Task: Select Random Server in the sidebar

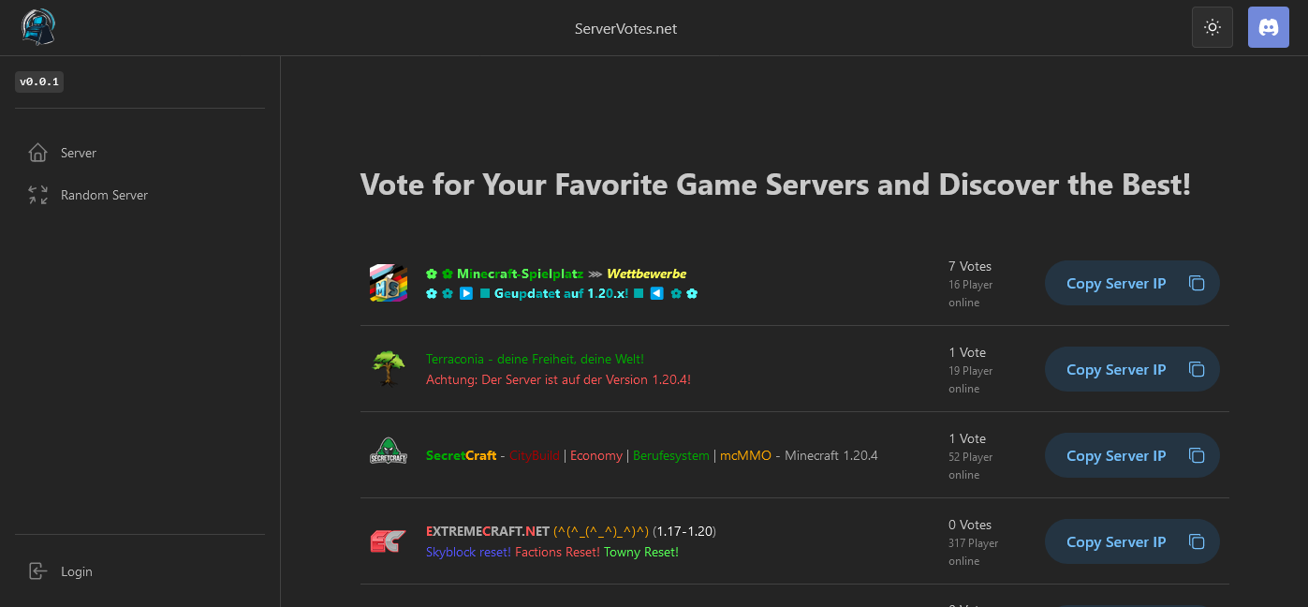Action: click(x=104, y=195)
